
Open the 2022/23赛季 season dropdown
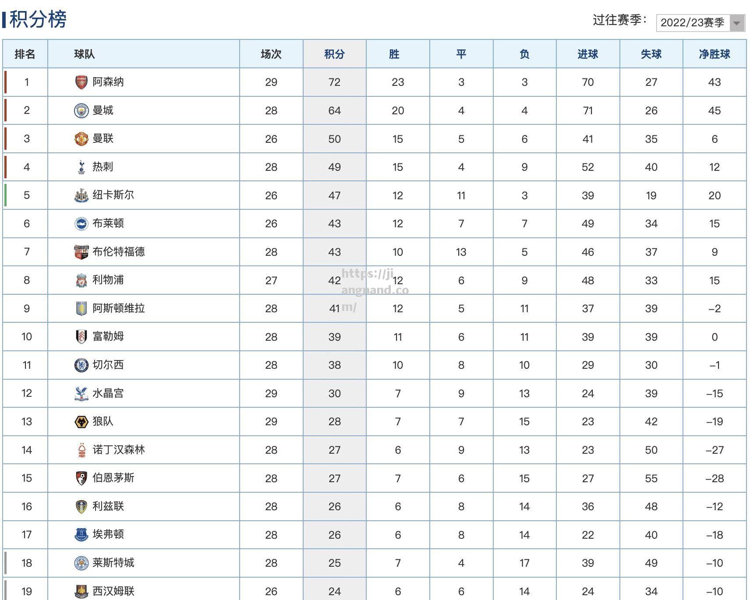[700, 23]
